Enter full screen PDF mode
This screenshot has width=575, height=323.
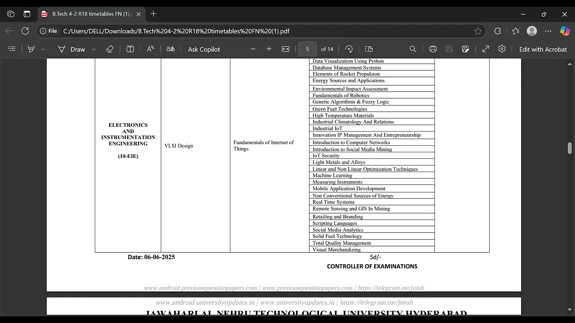click(x=486, y=49)
